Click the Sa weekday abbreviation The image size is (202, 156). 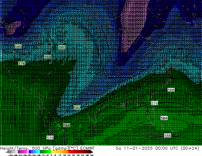pyautogui.click(x=118, y=148)
